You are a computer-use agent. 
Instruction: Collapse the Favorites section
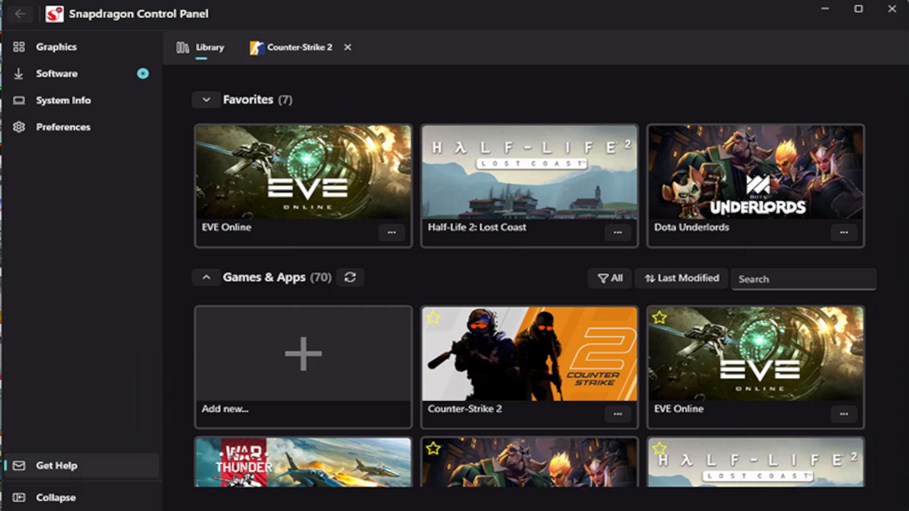tap(206, 100)
